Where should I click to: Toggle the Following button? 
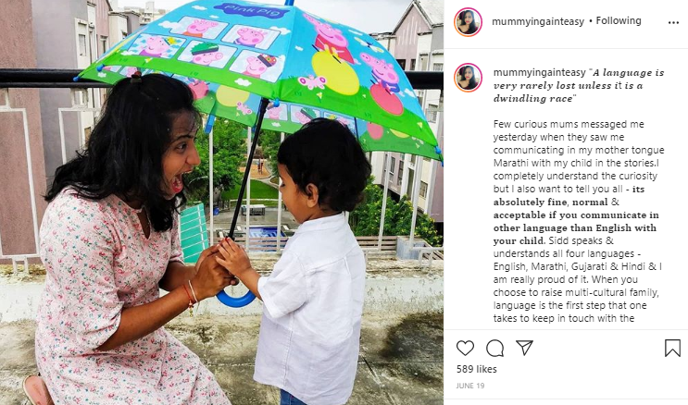[619, 20]
